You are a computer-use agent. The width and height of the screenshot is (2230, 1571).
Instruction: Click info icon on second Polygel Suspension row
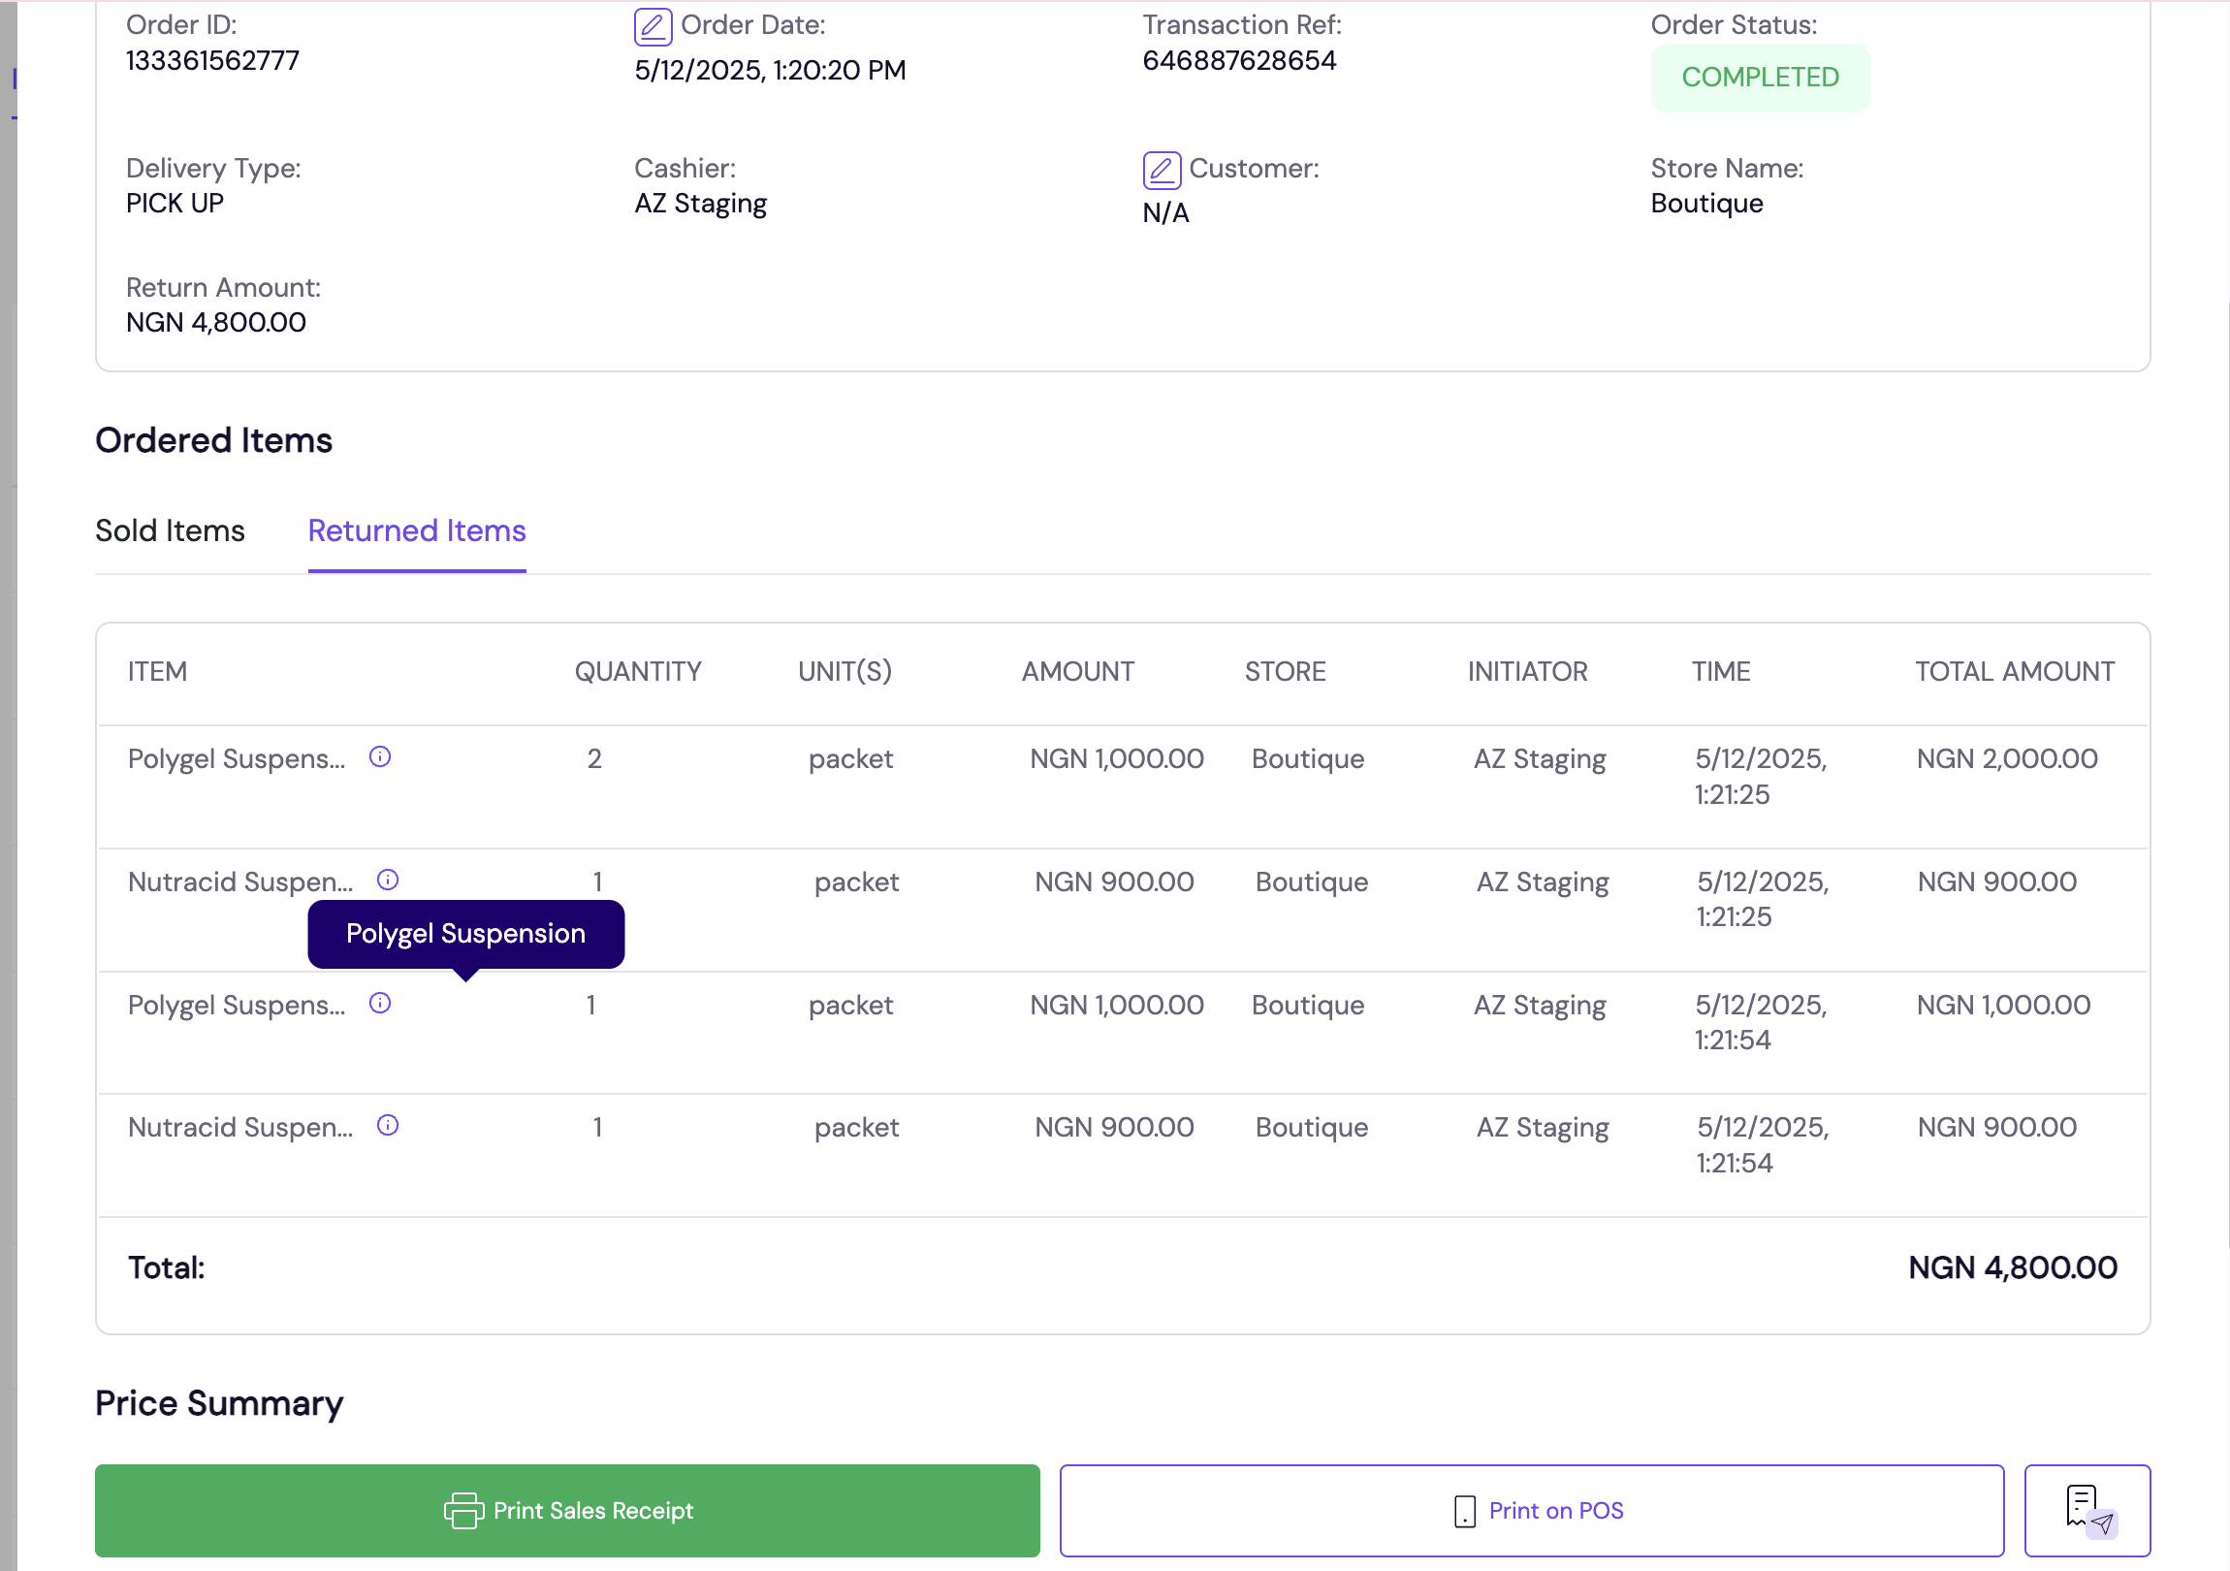pos(380,1003)
